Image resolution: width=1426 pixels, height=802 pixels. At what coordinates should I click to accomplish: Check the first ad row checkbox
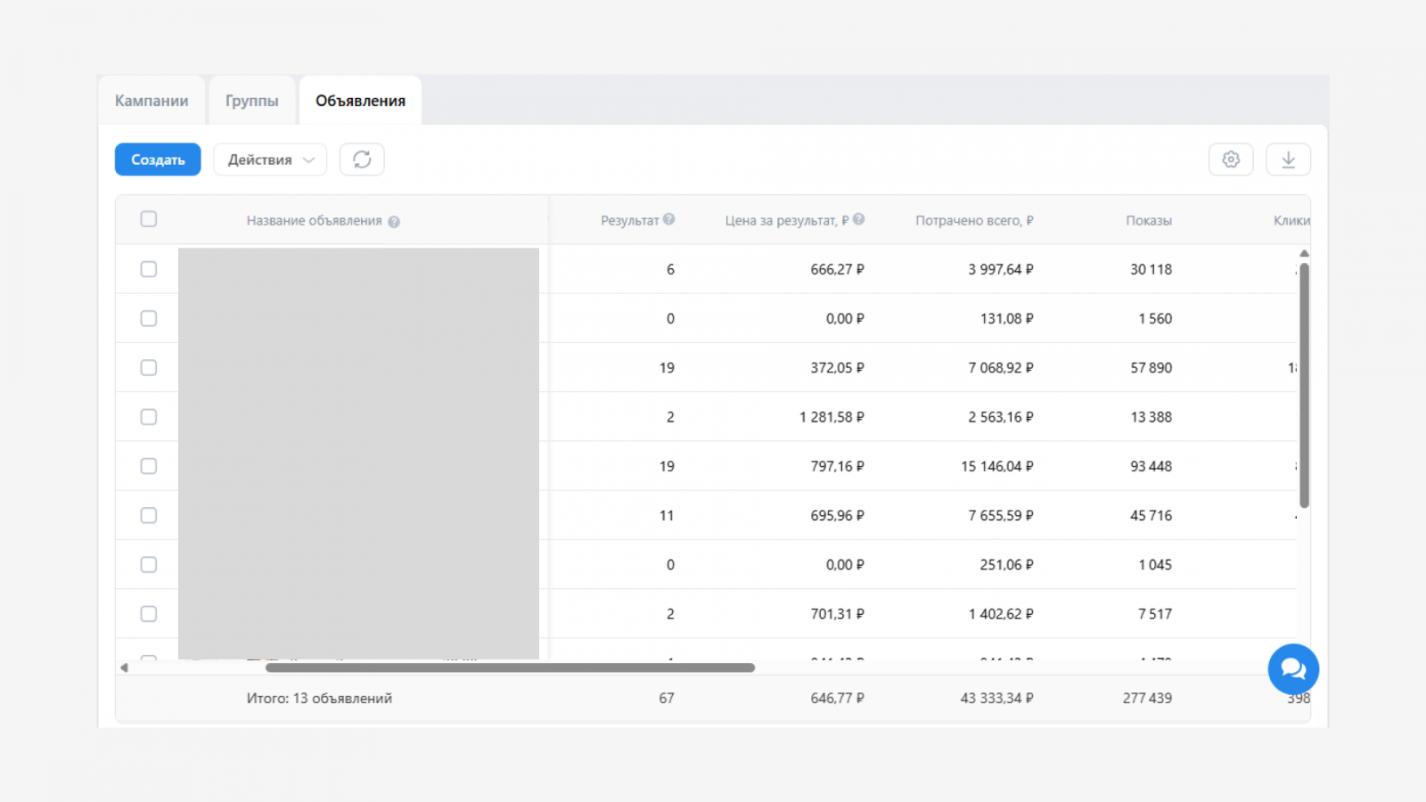pyautogui.click(x=149, y=269)
